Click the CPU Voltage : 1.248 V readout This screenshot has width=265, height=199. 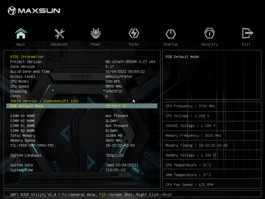pos(187,116)
